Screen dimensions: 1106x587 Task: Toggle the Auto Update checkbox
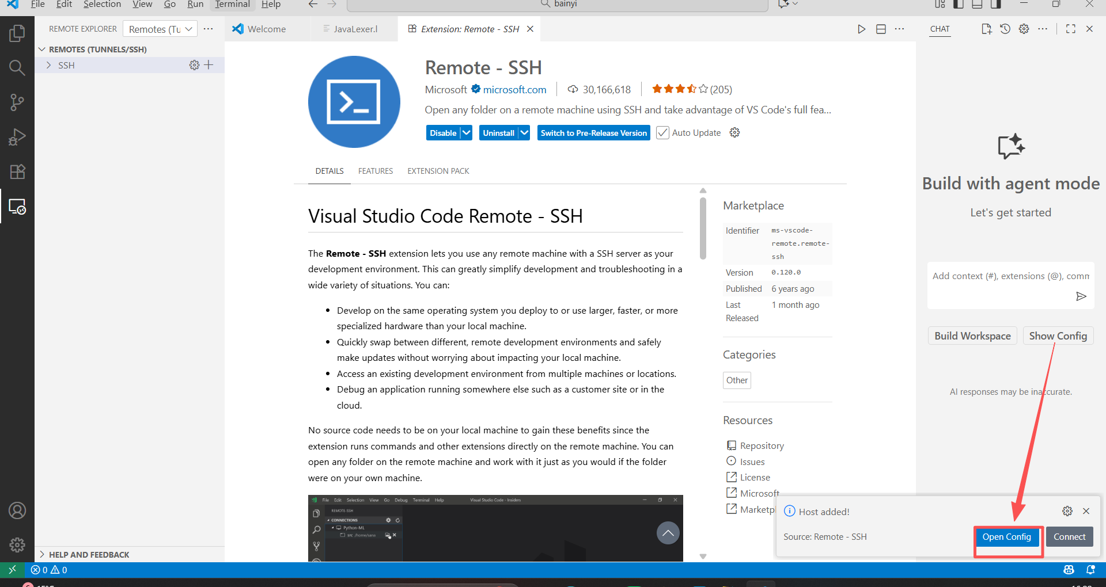point(662,133)
